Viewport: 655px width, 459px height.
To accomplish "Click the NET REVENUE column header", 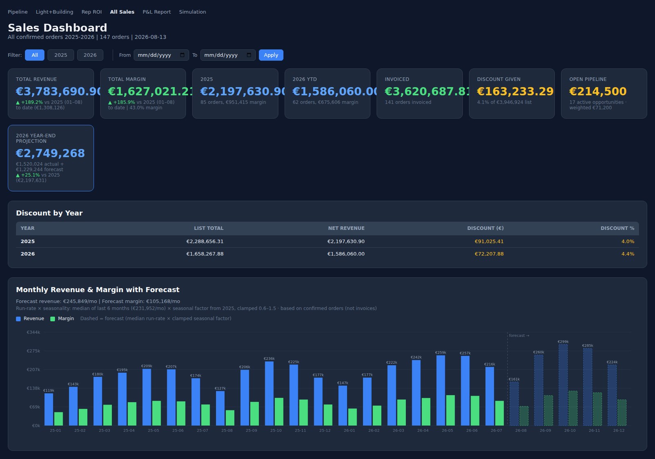I will [346, 228].
